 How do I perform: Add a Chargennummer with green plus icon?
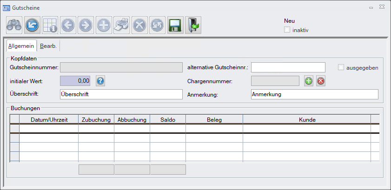(x=309, y=81)
